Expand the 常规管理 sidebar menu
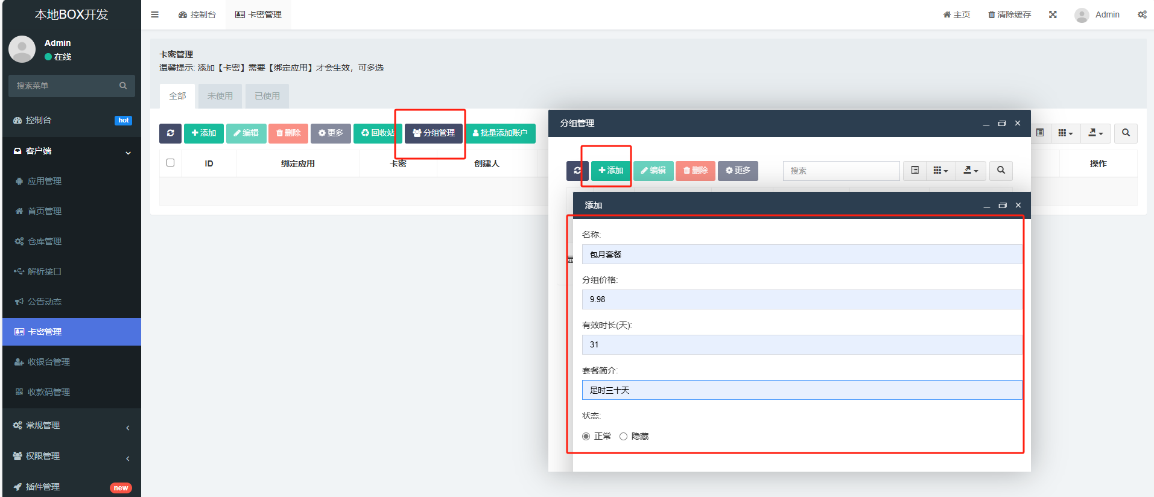Viewport: 1154px width, 497px height. click(71, 425)
